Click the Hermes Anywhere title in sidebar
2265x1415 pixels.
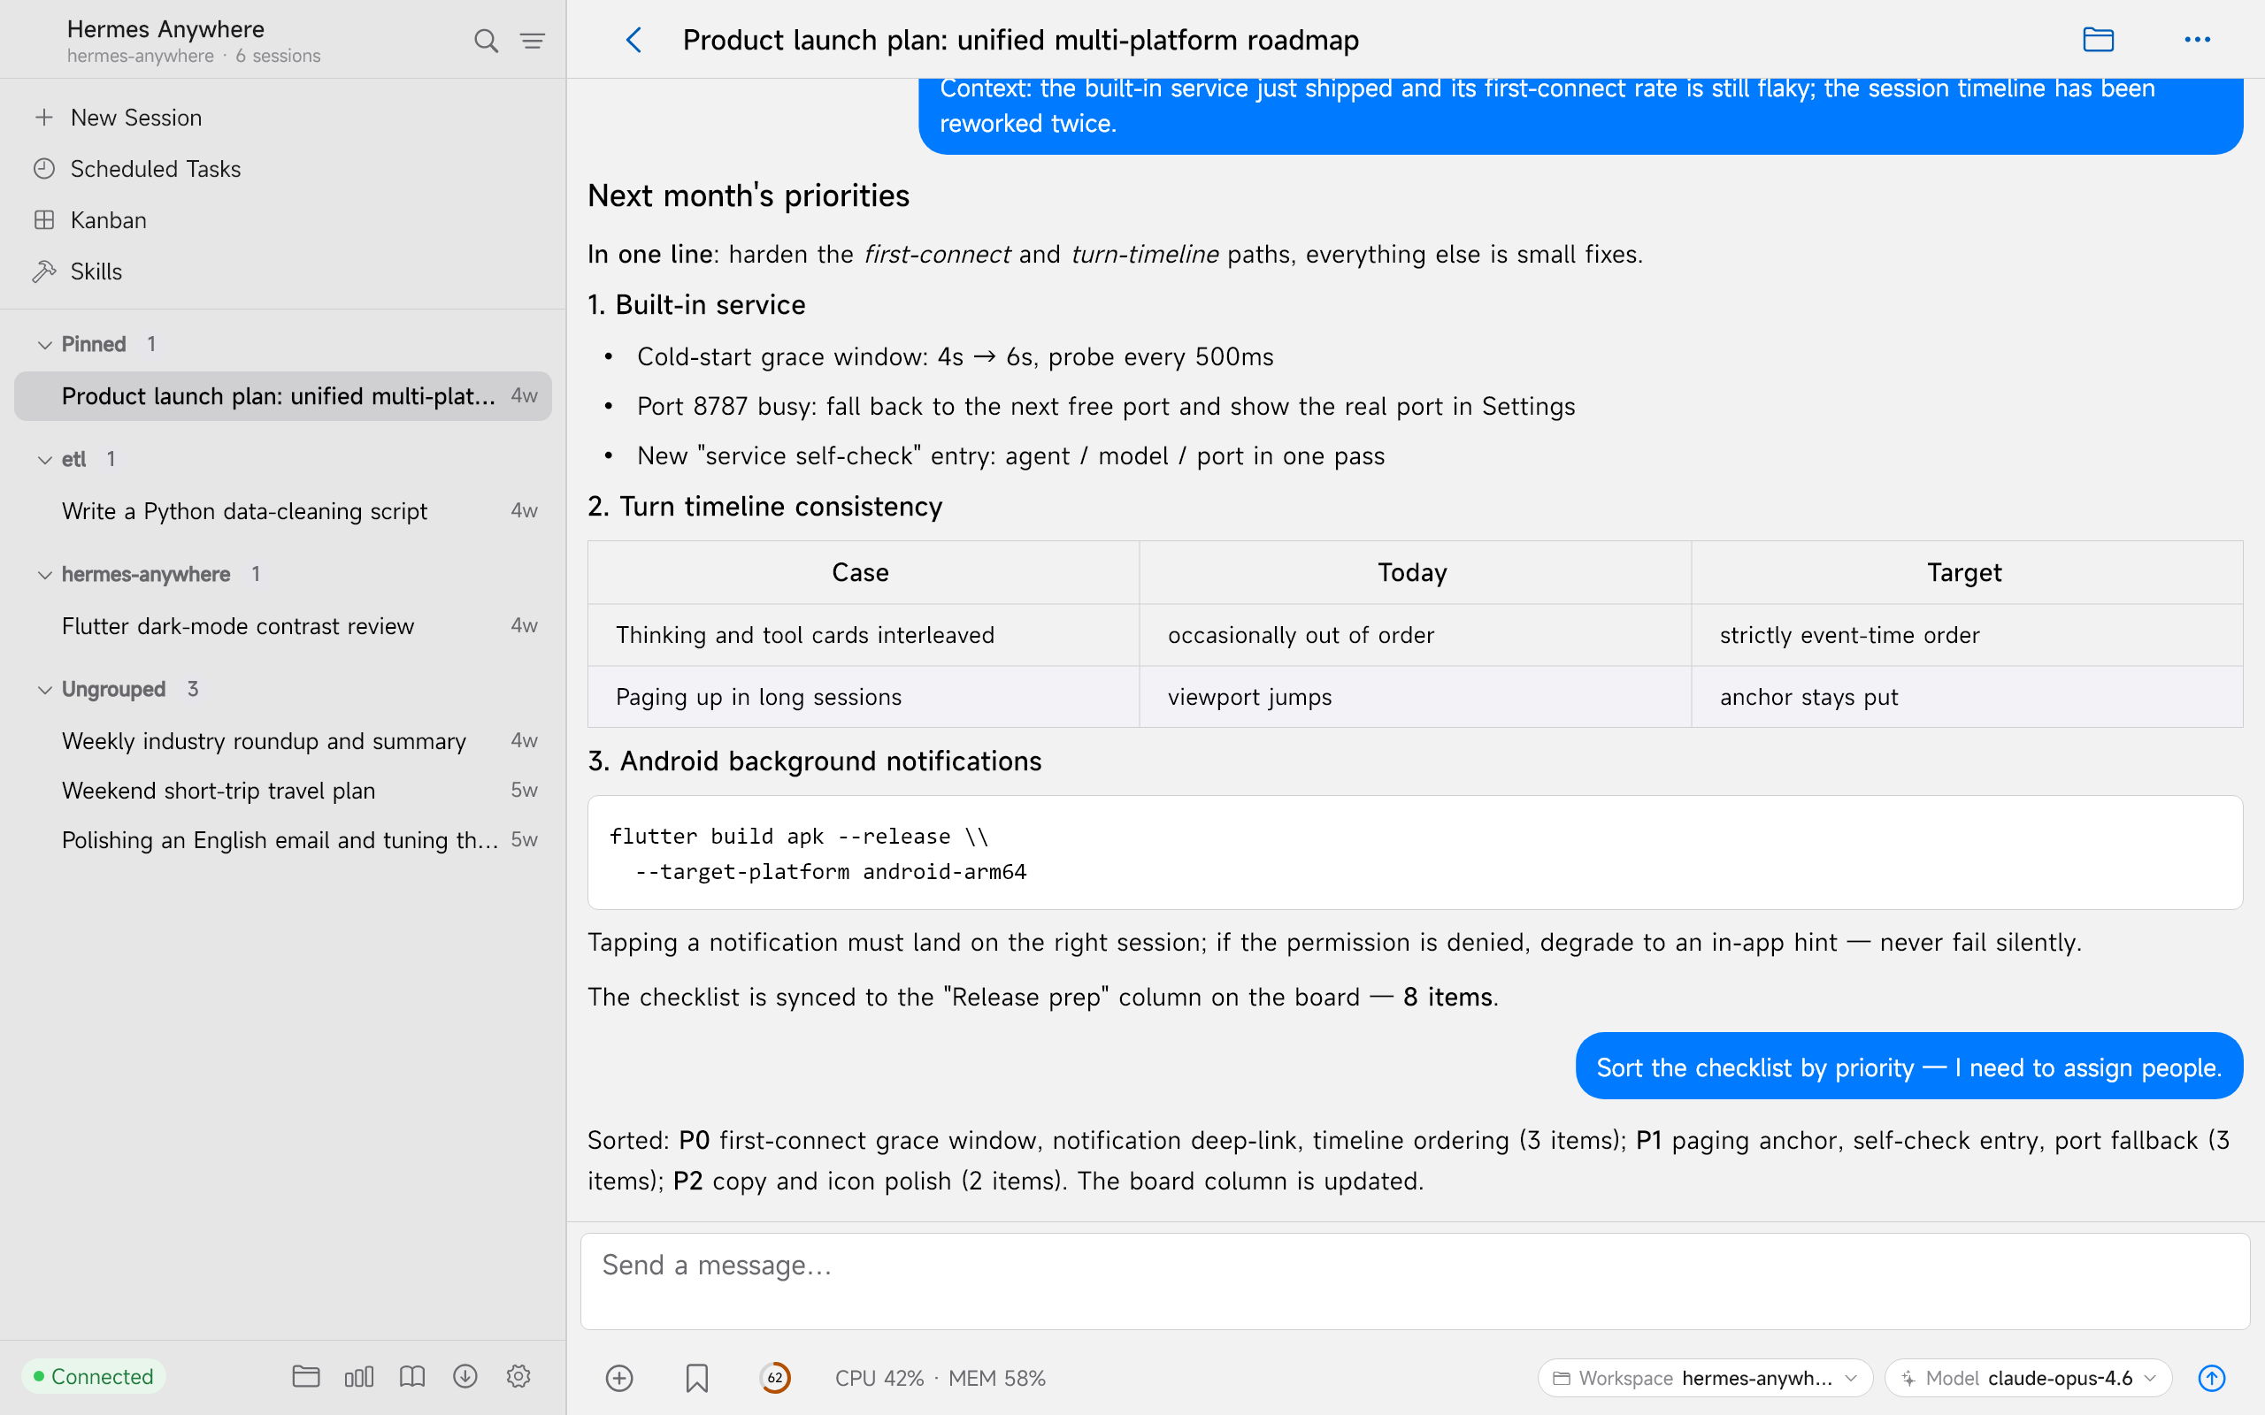[x=165, y=29]
